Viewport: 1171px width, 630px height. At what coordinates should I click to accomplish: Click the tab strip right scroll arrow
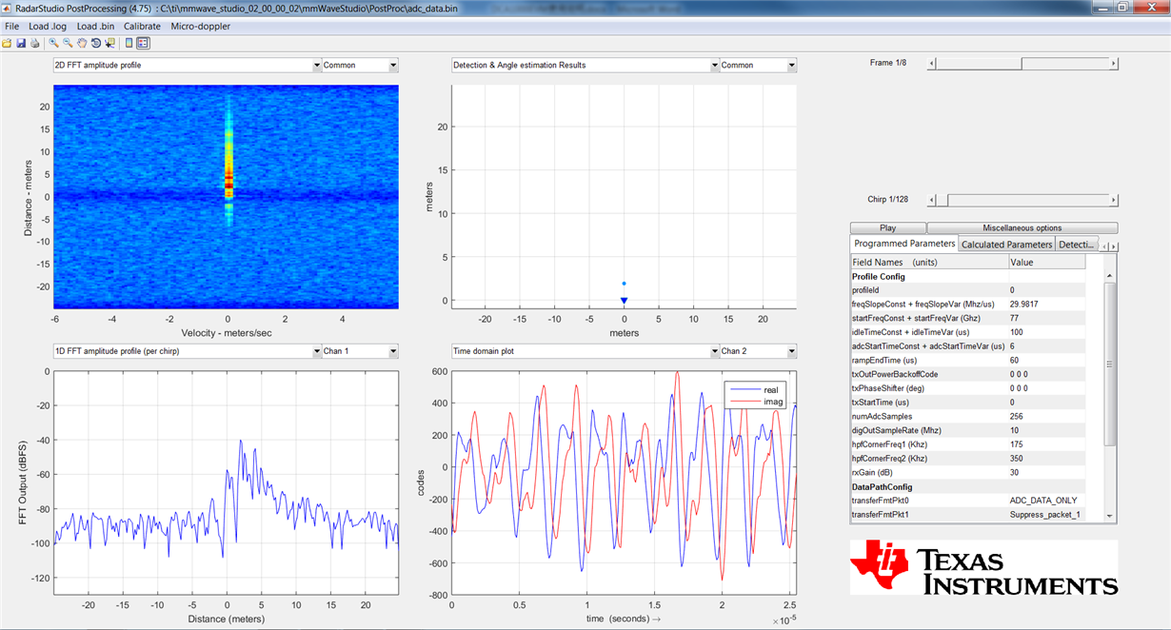(1113, 246)
